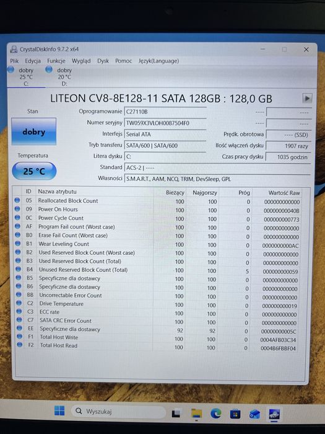Click the serial number field
This screenshot has height=434, width=325.
pyautogui.click(x=165, y=123)
